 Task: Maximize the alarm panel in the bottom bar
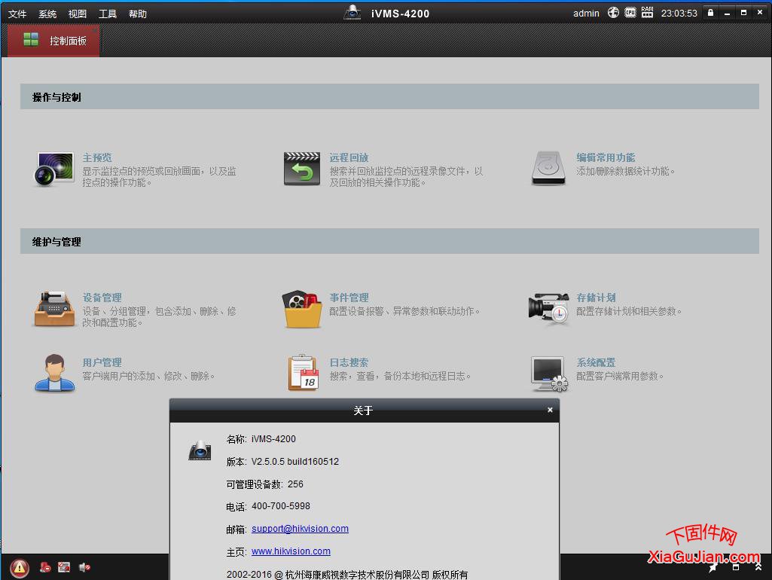point(736,568)
